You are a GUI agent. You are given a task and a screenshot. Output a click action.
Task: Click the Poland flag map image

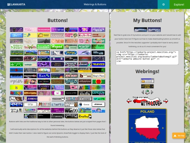click(147, 128)
